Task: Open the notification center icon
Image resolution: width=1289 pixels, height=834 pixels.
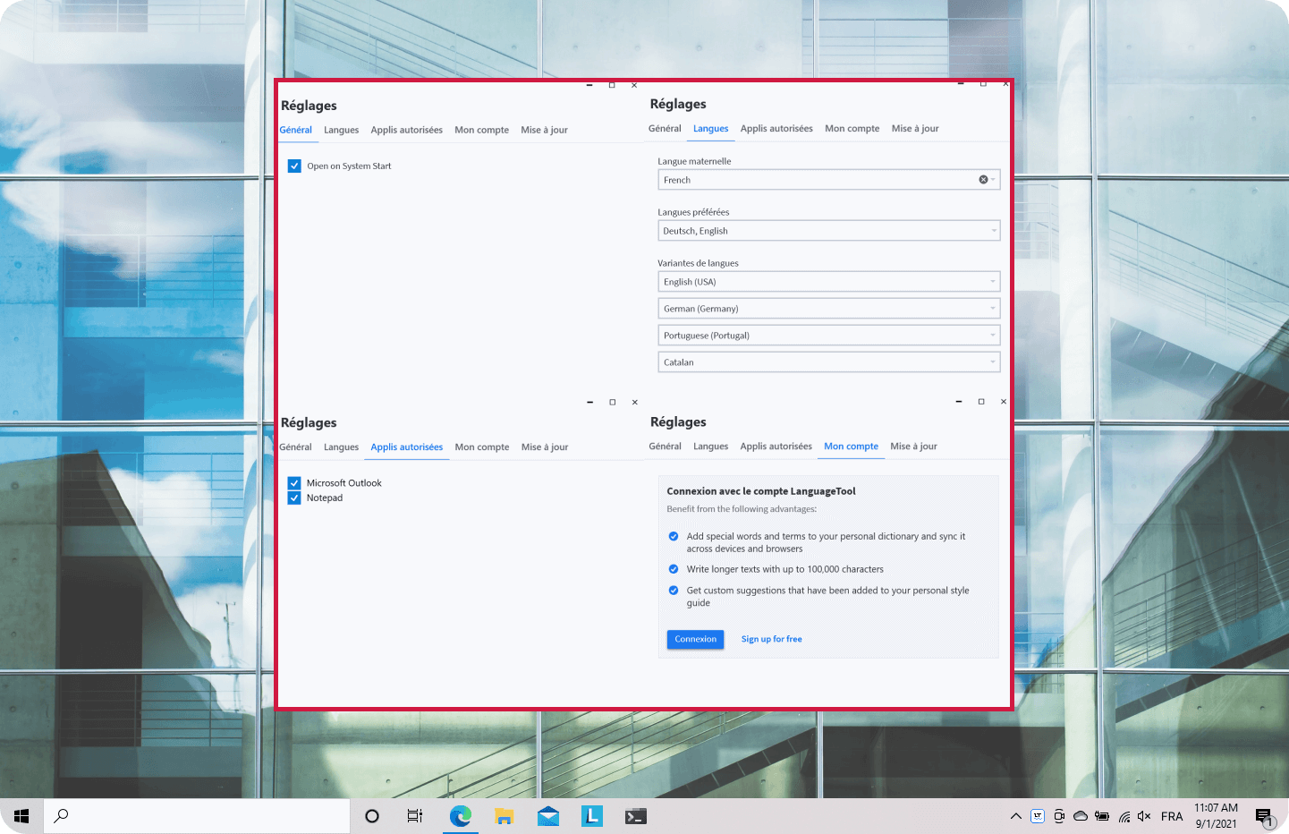Action: coord(1264,817)
